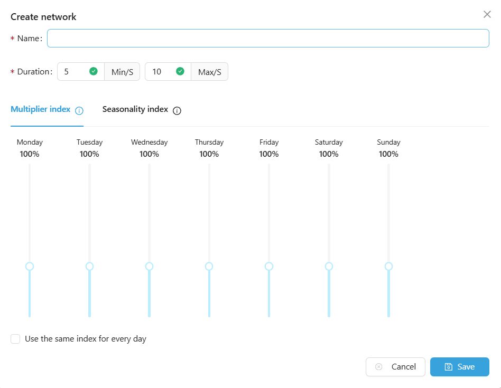Click the Sunday slider handle

(389, 266)
